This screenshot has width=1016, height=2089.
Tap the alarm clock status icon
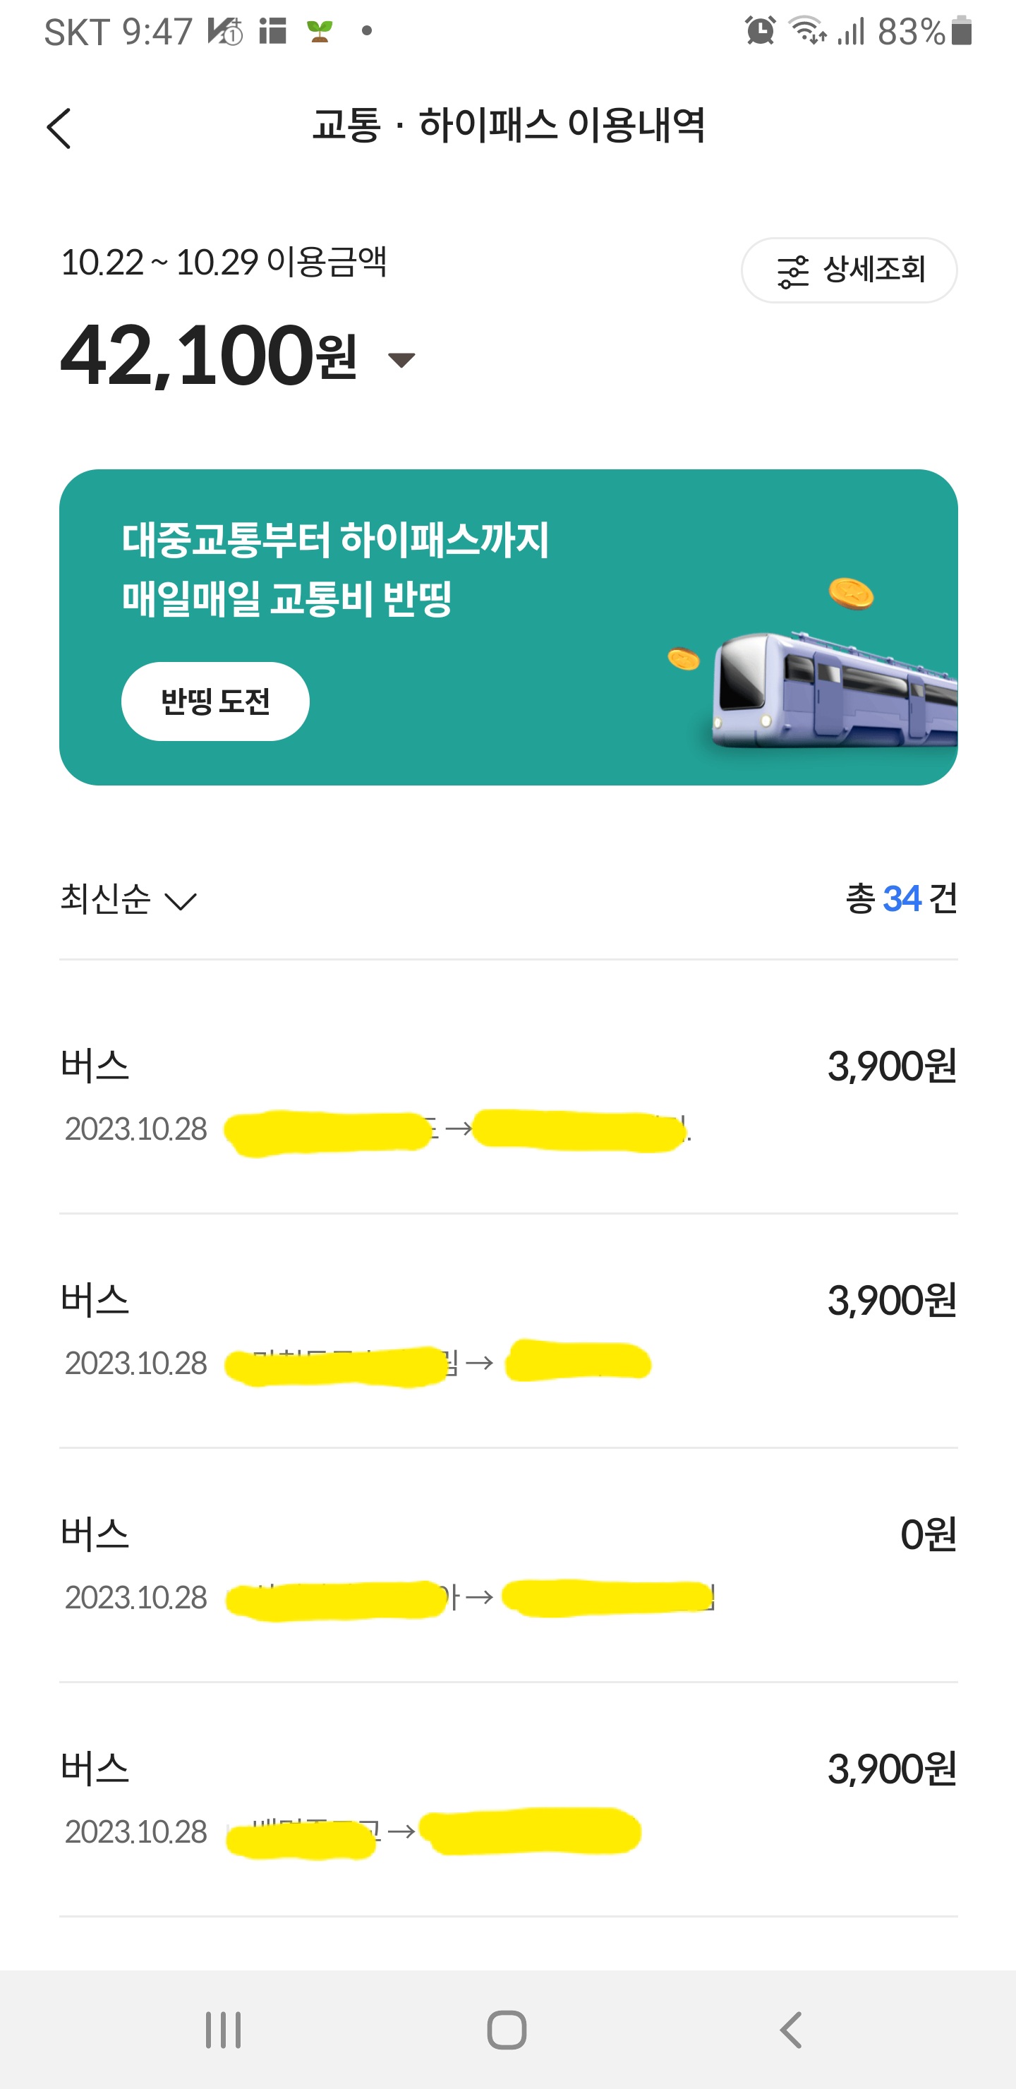[x=760, y=32]
